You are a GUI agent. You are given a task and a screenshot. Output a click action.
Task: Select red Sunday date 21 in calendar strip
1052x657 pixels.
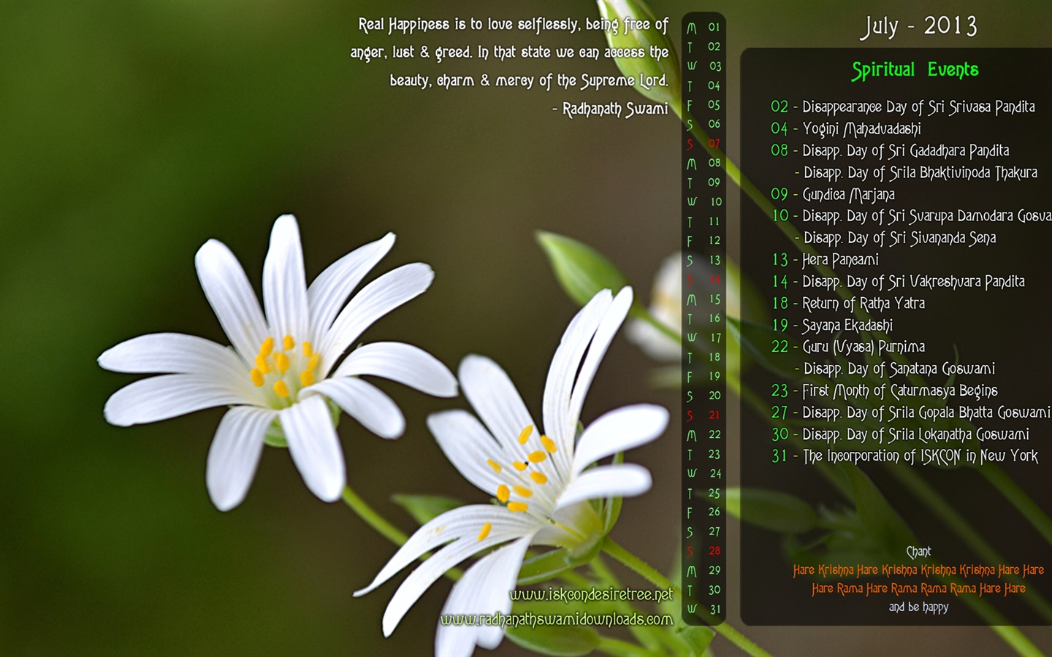point(714,415)
